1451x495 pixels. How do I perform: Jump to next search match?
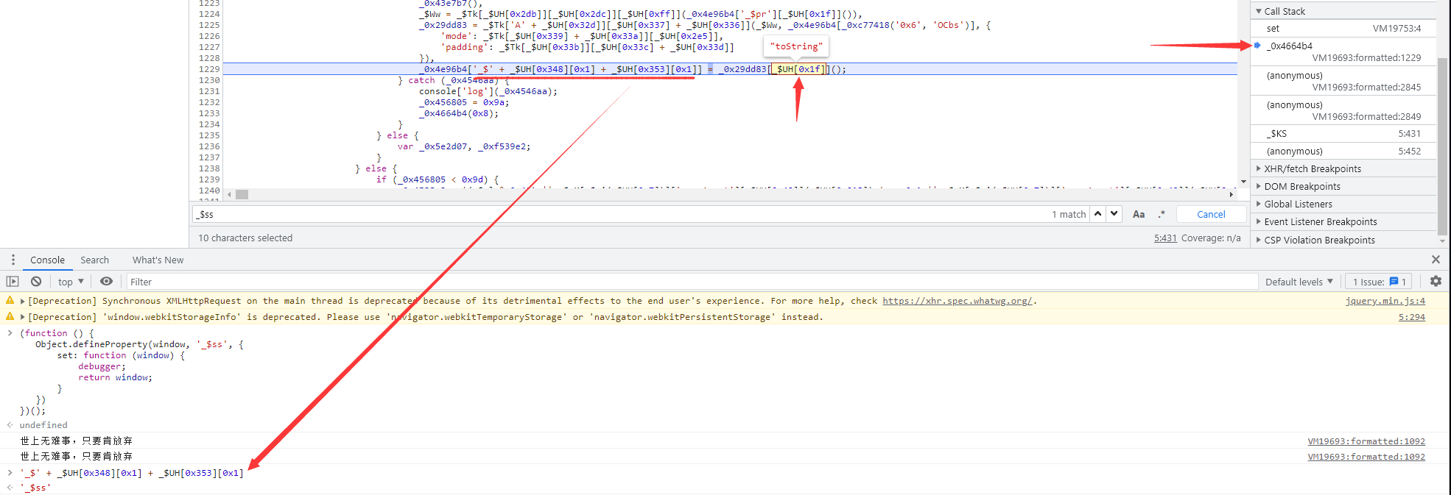tap(1114, 214)
